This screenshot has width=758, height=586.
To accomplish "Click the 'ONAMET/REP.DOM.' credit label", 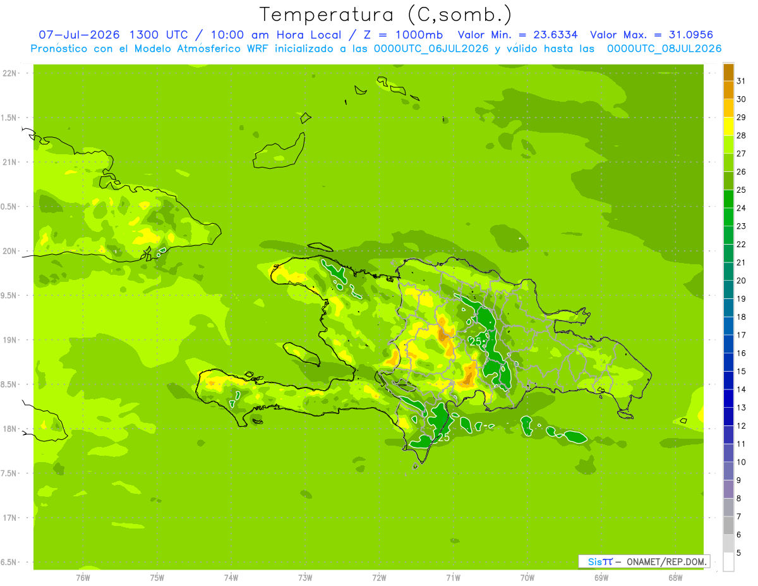I will (x=666, y=561).
